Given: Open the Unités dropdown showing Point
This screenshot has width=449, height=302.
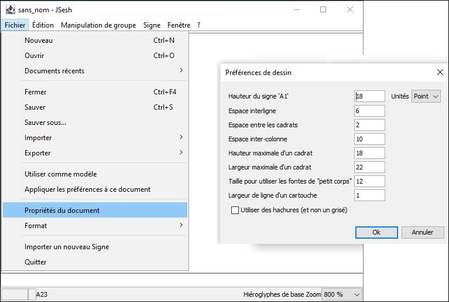Looking at the screenshot, I should click(426, 96).
